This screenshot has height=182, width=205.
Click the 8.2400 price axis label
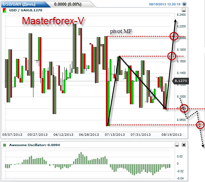(181, 14)
